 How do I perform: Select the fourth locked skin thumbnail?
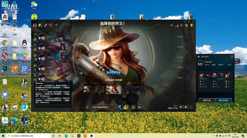[128, 89]
